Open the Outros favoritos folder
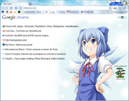The width and height of the screenshot is (129, 101). (119, 12)
